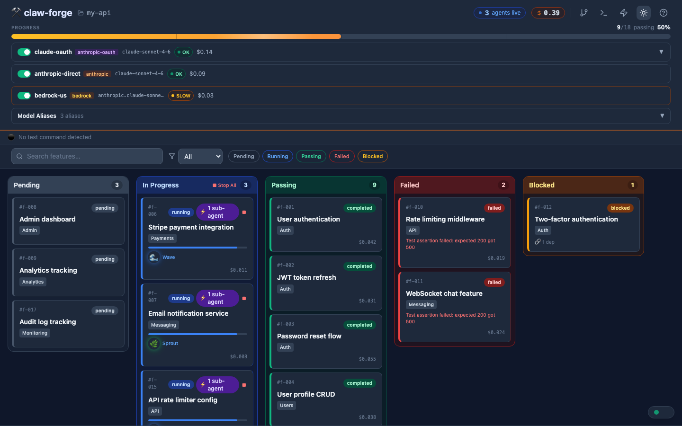
Task: Select the JWT token refresh card title
Action: click(x=306, y=277)
